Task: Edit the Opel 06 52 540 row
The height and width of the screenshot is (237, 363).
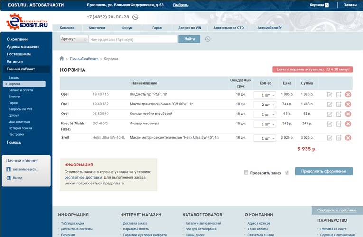Action: coord(330,114)
